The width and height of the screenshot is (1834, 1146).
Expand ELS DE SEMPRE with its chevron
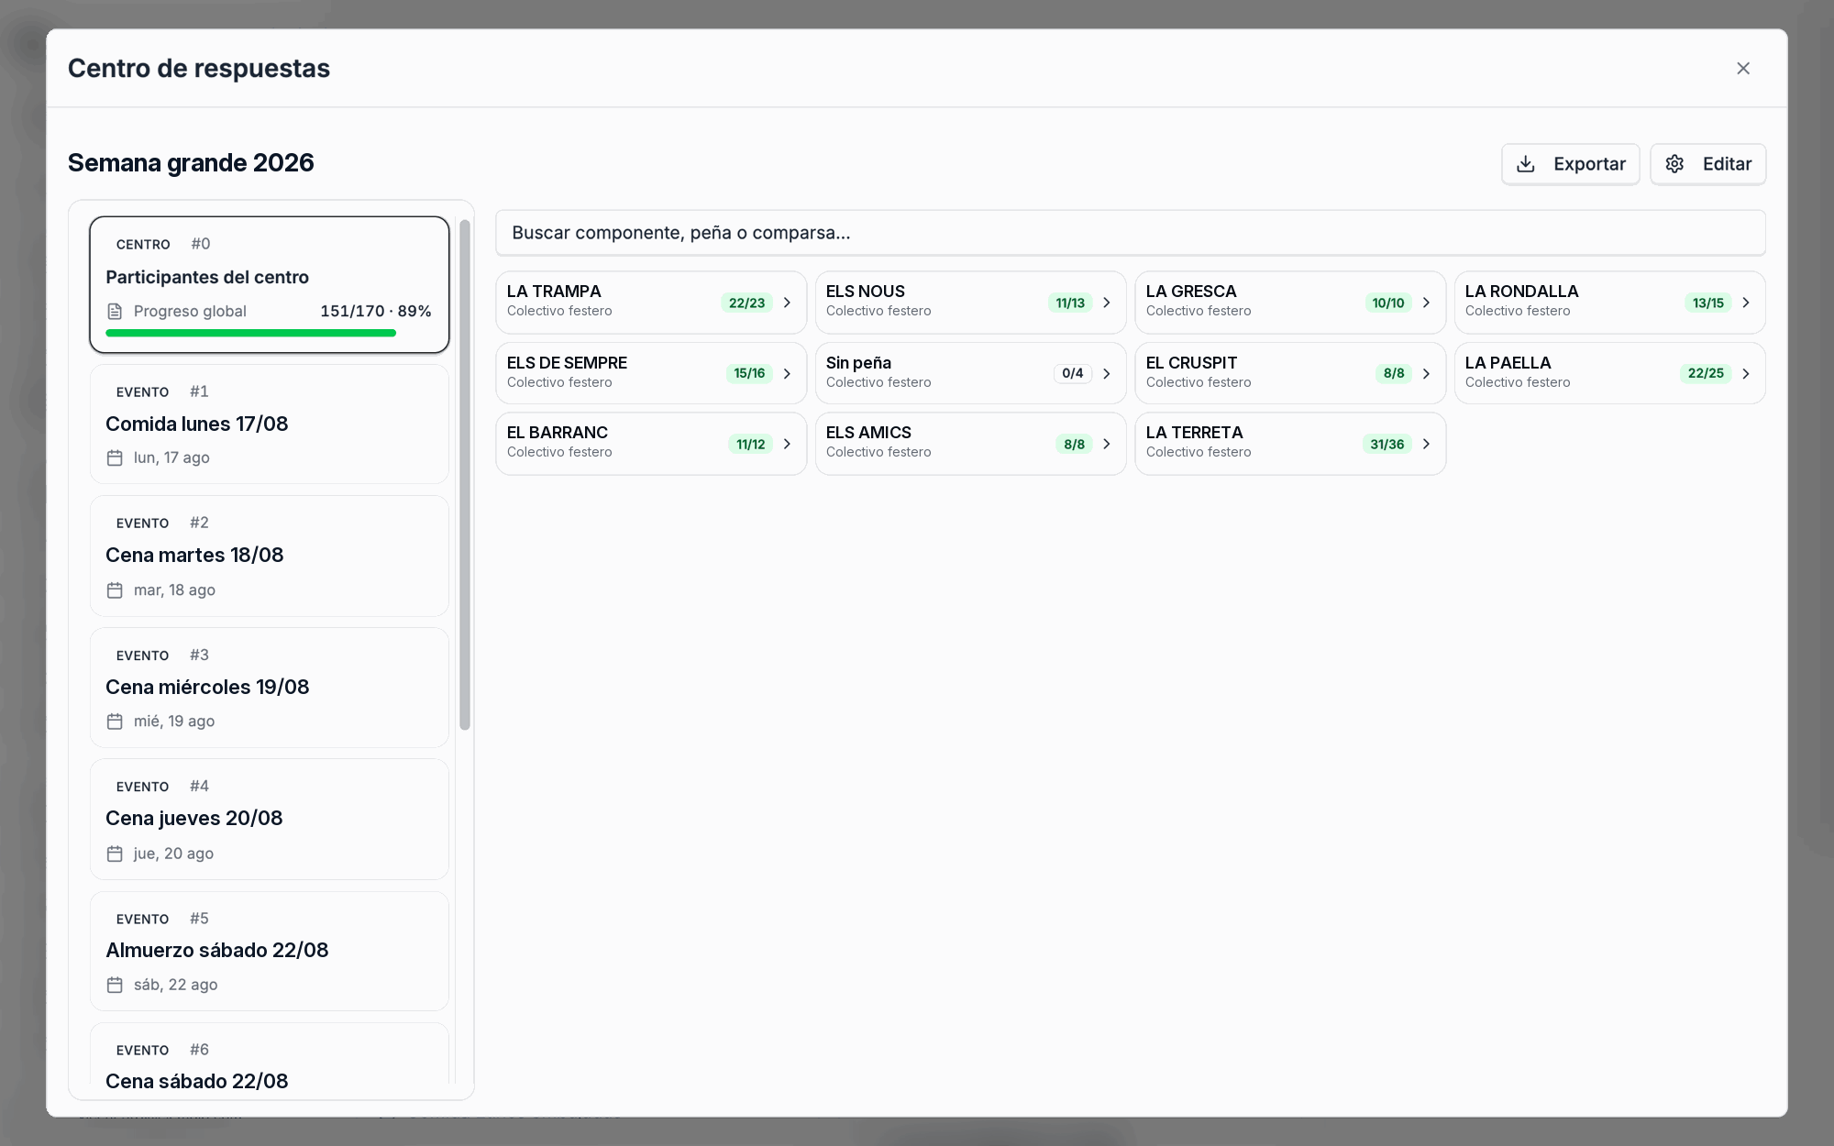(x=787, y=373)
